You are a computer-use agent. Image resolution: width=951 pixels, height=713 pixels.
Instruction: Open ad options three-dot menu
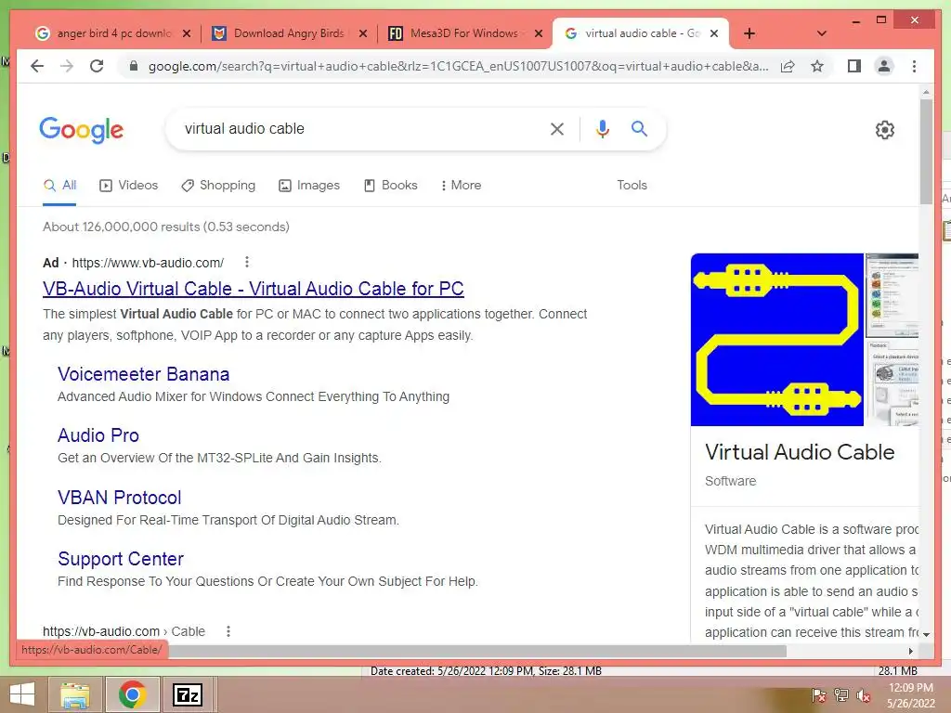point(246,262)
